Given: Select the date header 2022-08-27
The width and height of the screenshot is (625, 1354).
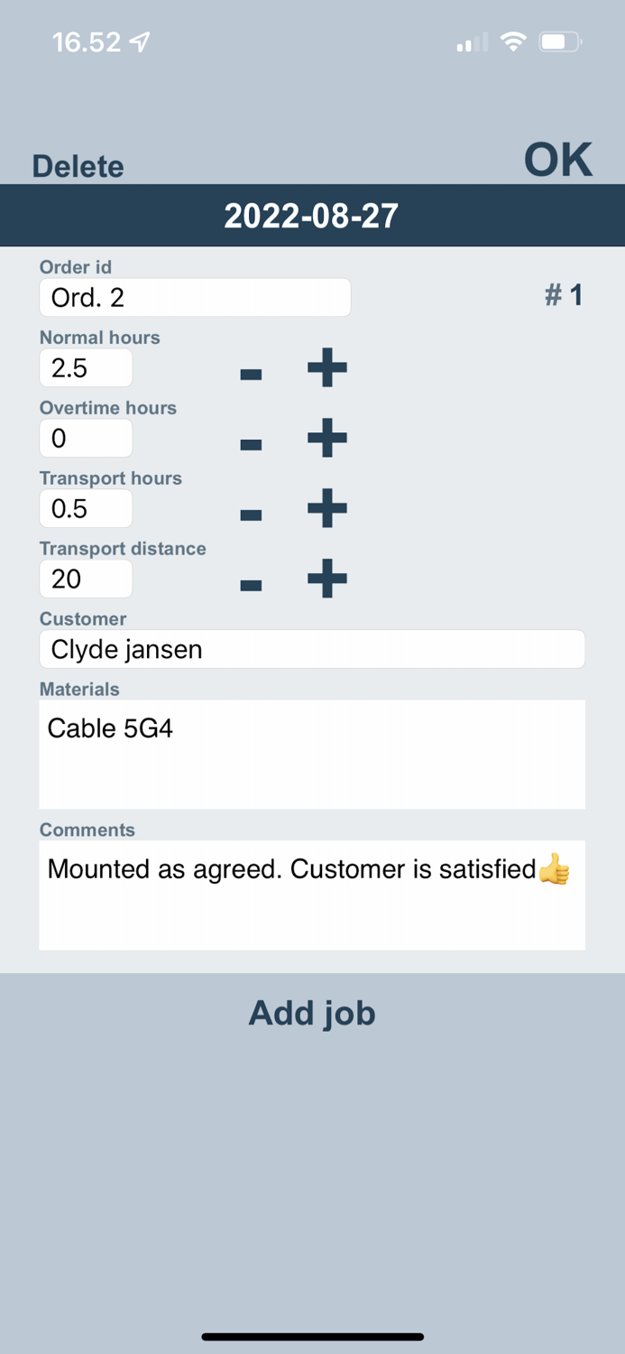Looking at the screenshot, I should point(312,216).
